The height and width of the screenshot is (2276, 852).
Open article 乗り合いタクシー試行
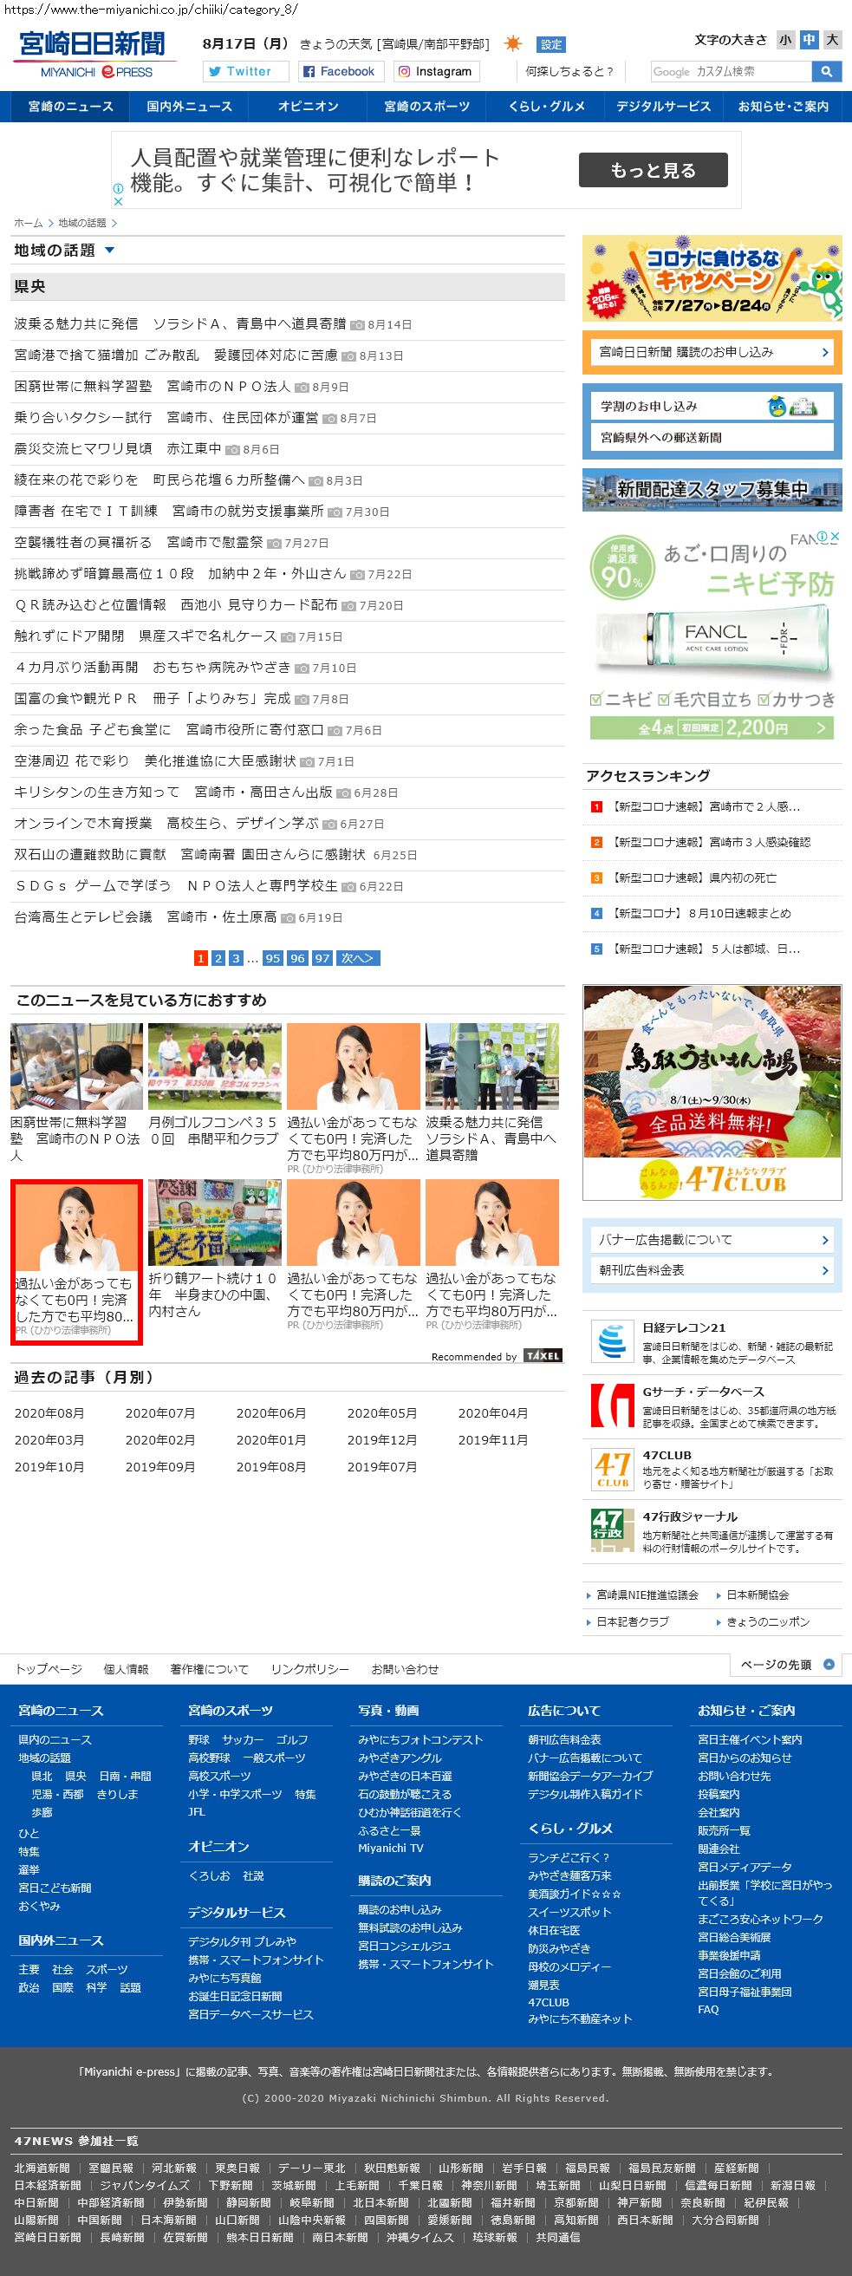166,417
